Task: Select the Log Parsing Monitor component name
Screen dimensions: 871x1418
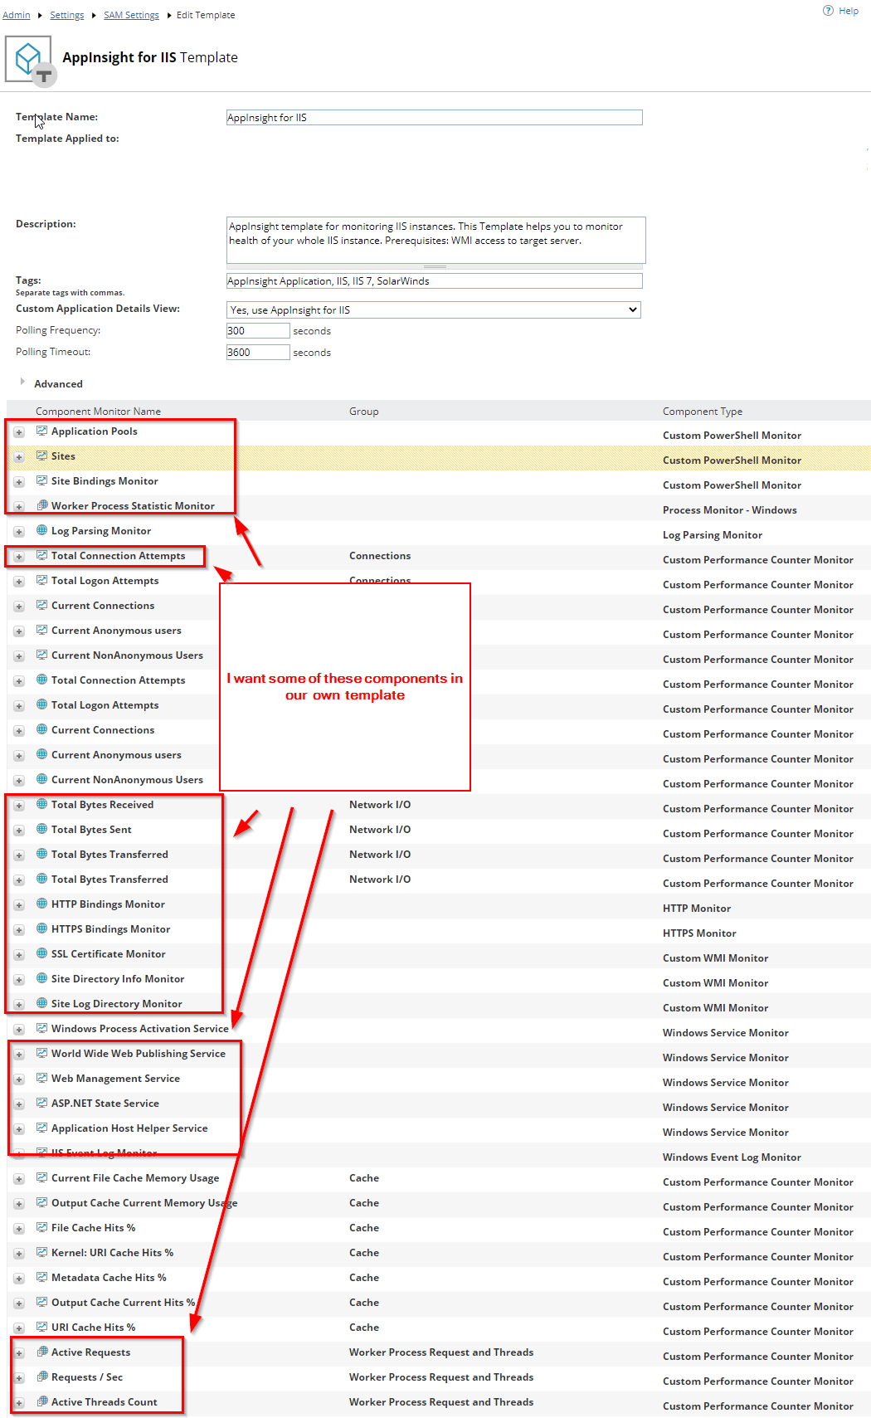Action: (101, 530)
